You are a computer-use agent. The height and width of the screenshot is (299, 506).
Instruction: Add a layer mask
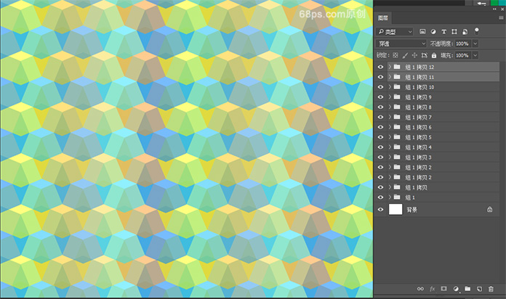pos(443,289)
